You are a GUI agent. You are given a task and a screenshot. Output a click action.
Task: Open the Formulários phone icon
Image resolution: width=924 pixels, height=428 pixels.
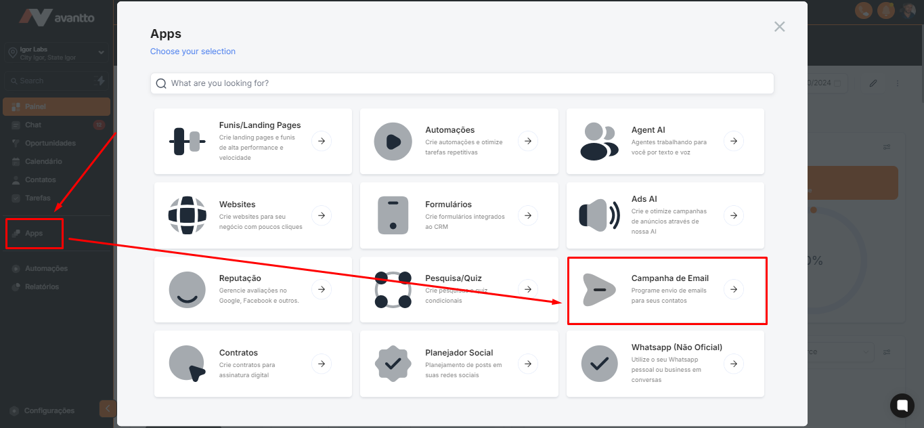(x=393, y=215)
